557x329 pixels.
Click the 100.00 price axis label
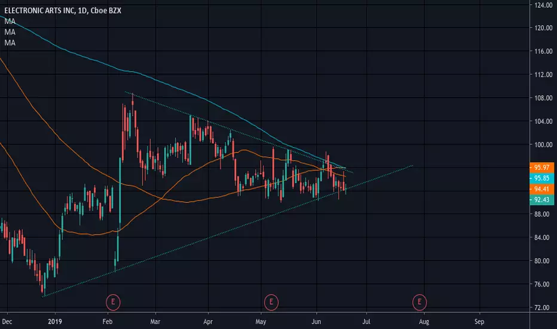(x=543, y=144)
